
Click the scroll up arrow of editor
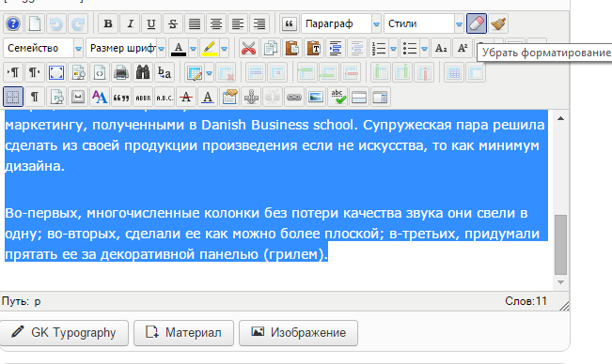click(561, 118)
